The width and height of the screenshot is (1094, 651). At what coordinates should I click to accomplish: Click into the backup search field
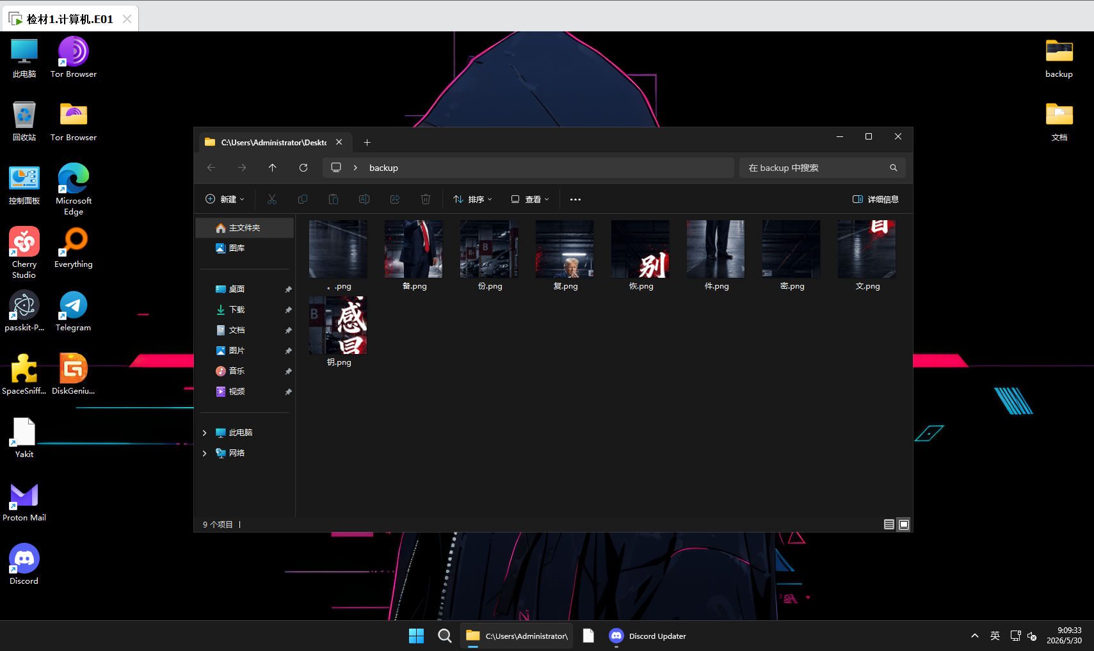tap(813, 168)
